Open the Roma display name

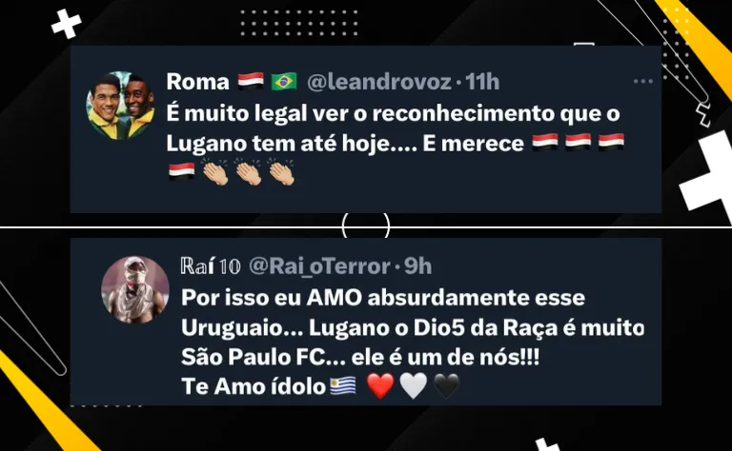tap(198, 82)
